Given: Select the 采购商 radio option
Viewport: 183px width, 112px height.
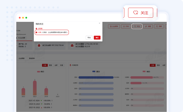Looking at the screenshot, I should [x=36, y=29].
